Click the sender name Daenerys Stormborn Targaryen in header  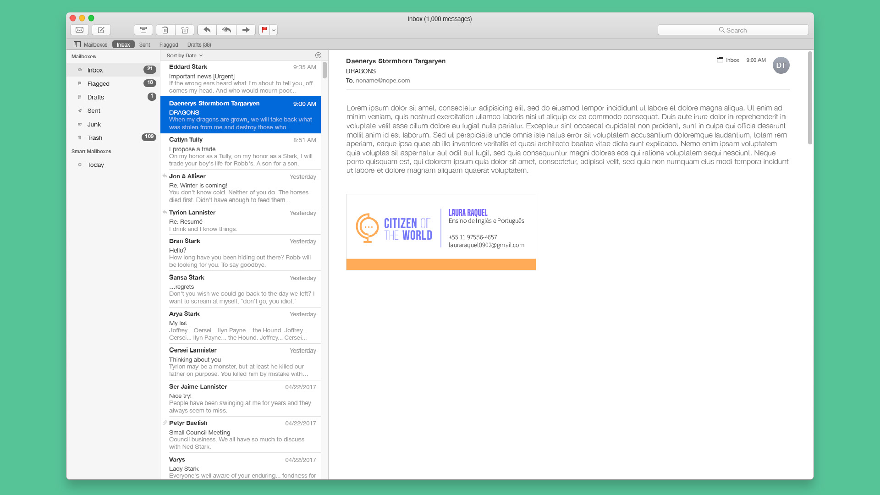point(396,61)
